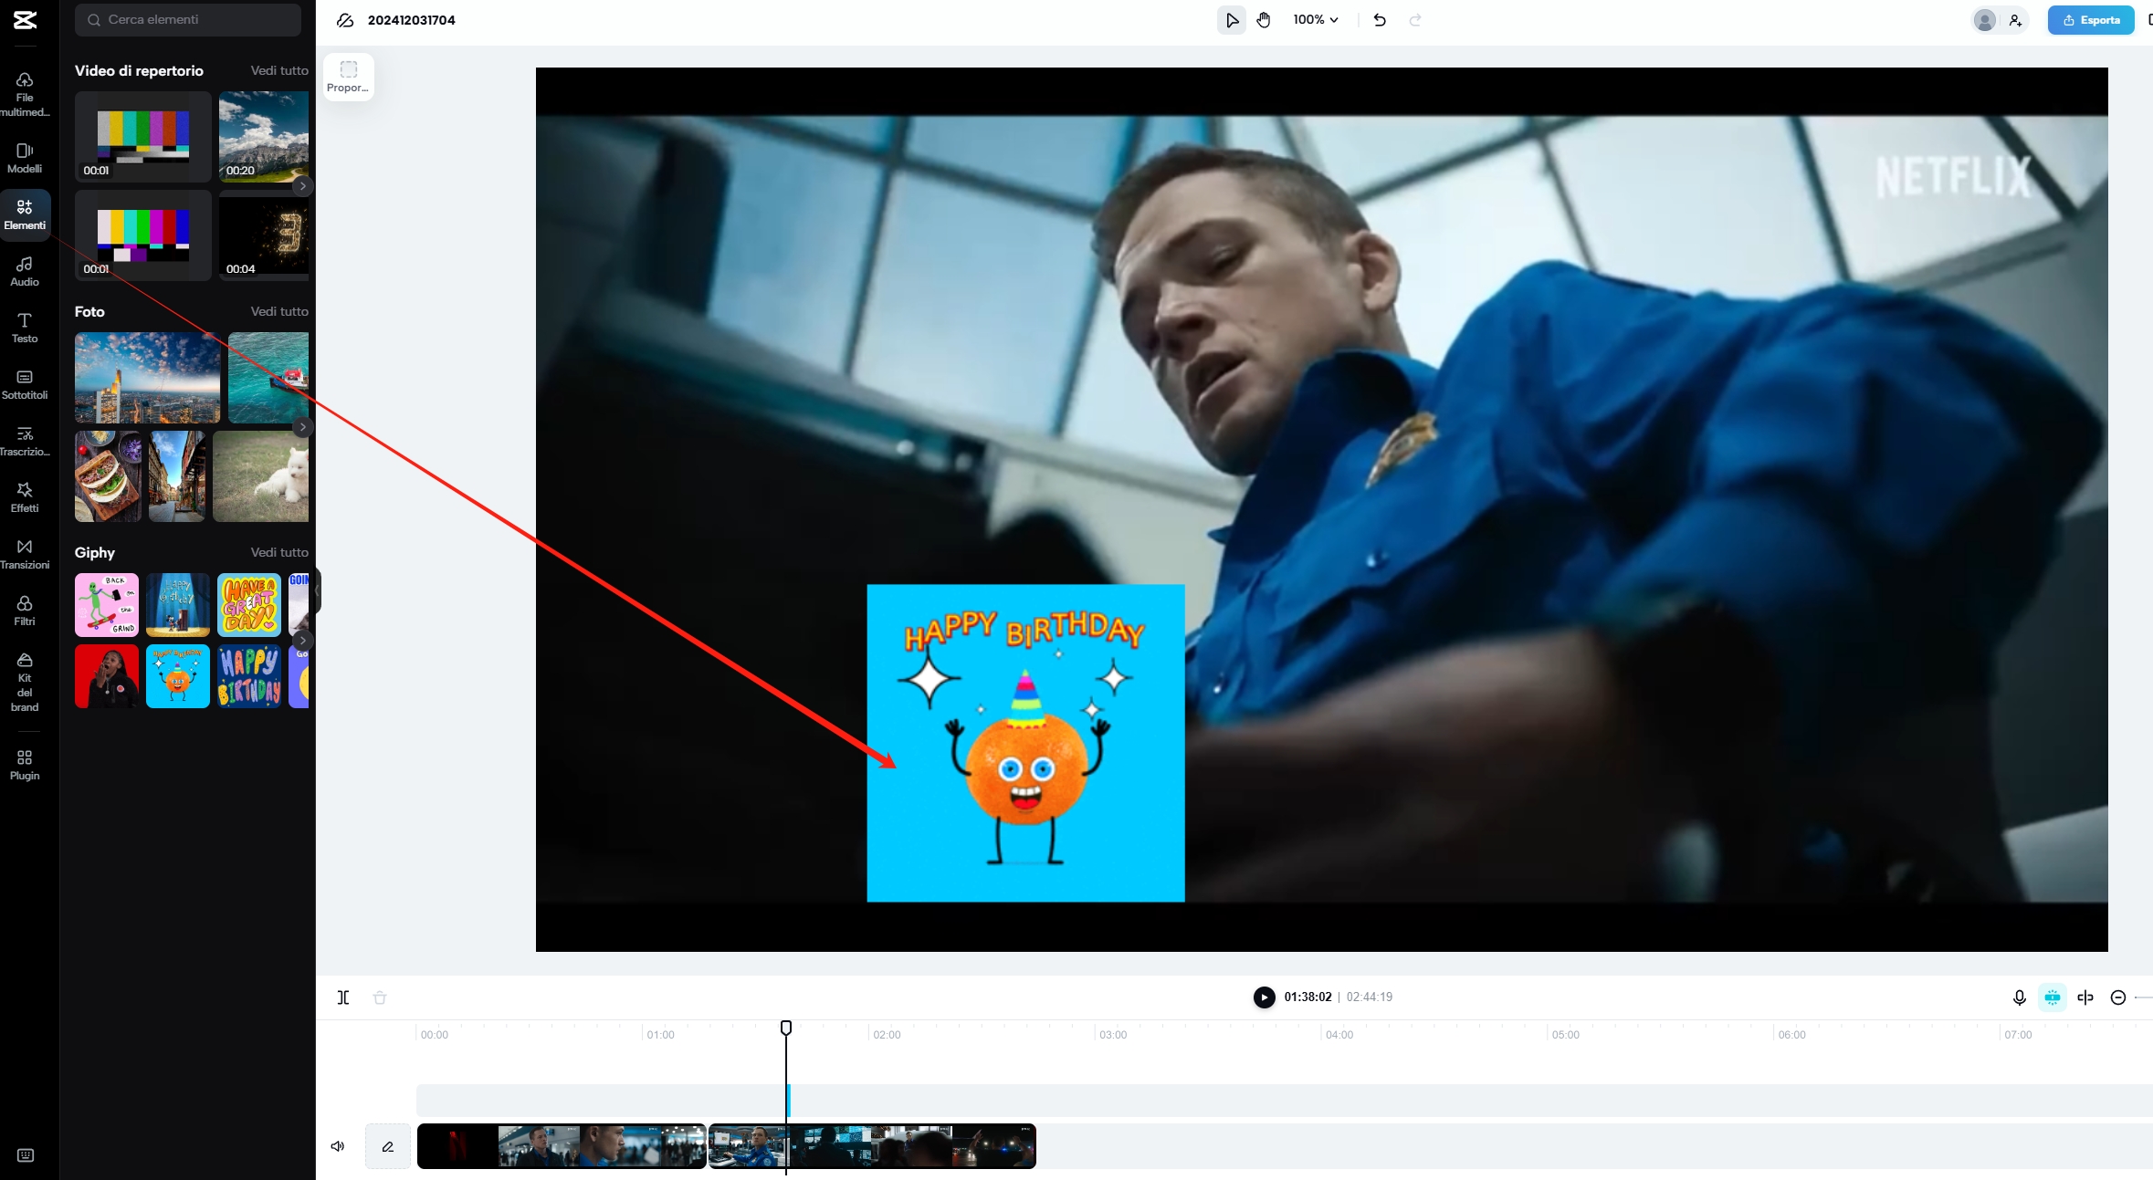Click the Esporta button
This screenshot has width=2153, height=1180.
click(x=2091, y=19)
